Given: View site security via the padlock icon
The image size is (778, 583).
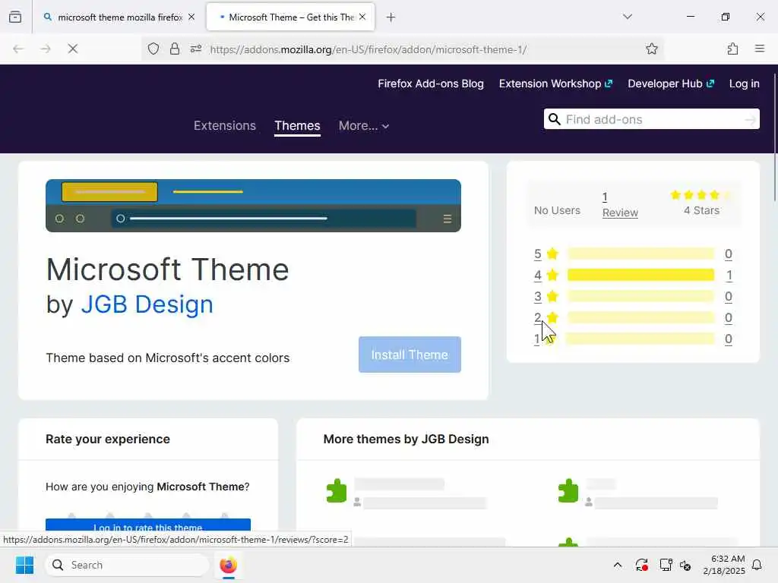Looking at the screenshot, I should tap(175, 49).
